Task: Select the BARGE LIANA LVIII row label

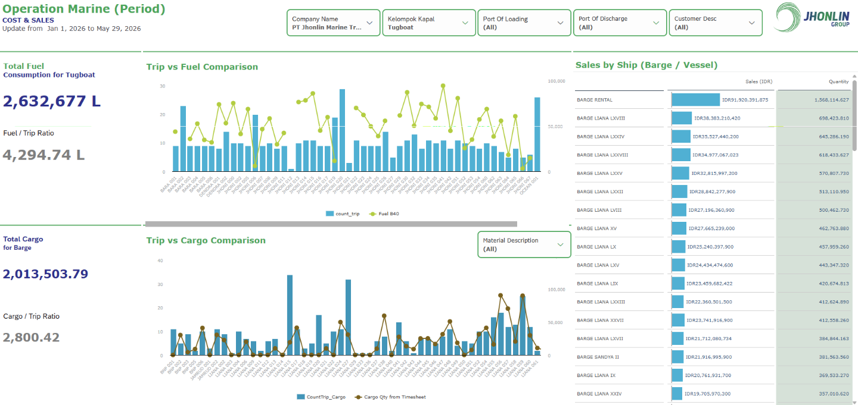Action: 599,210
